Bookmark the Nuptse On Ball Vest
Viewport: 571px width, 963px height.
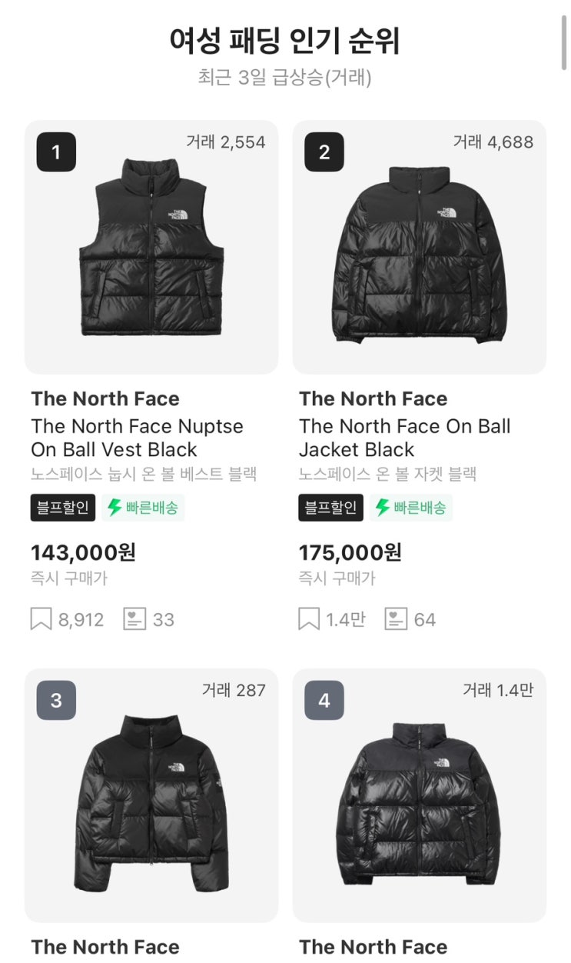41,619
